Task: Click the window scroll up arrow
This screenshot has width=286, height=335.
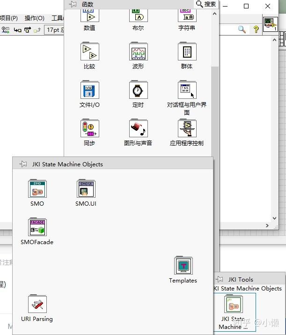Action: point(274,40)
